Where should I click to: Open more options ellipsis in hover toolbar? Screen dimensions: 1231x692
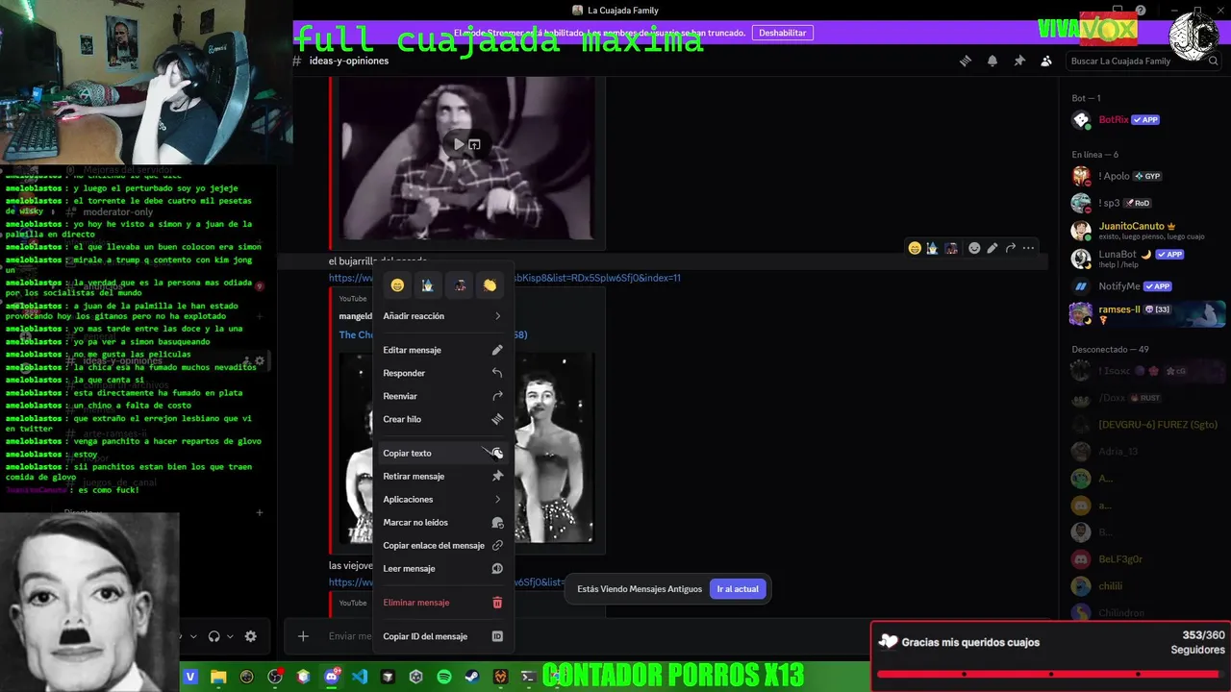(1029, 248)
